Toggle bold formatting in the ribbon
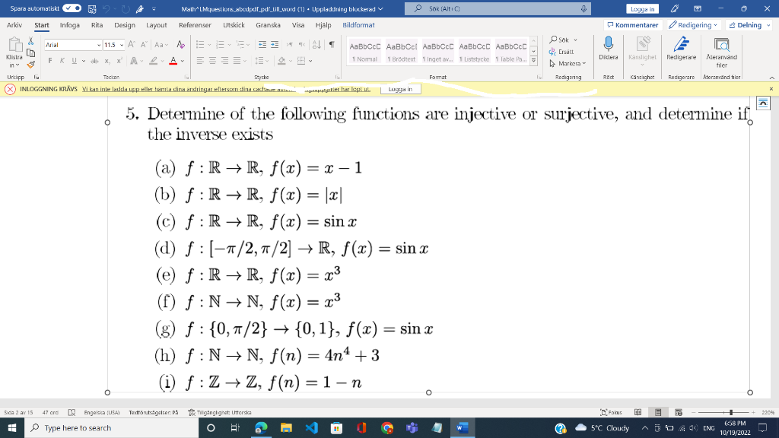779x438 pixels. [x=51, y=60]
